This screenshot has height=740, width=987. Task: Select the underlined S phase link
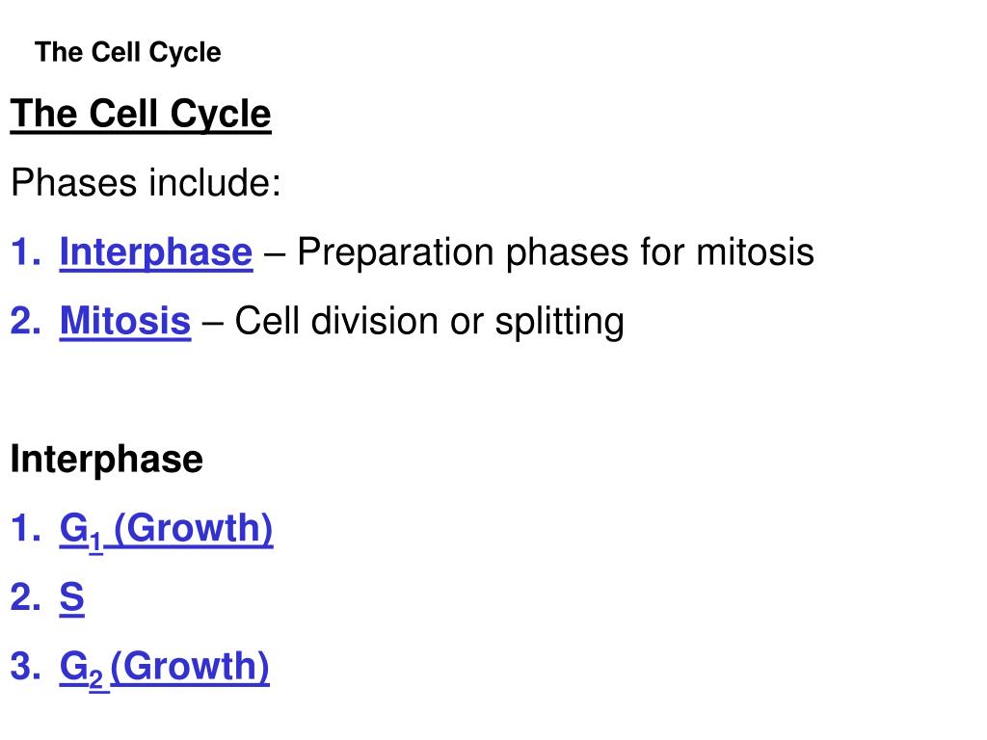pyautogui.click(x=71, y=597)
